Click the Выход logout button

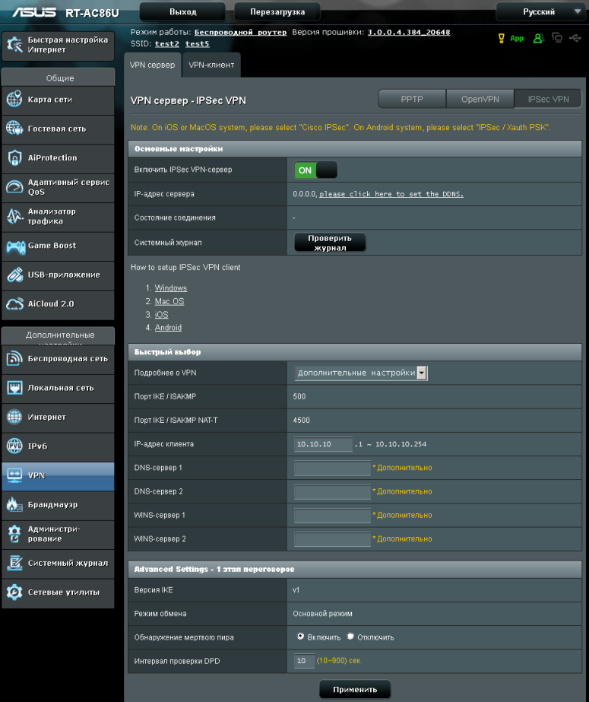[x=183, y=12]
